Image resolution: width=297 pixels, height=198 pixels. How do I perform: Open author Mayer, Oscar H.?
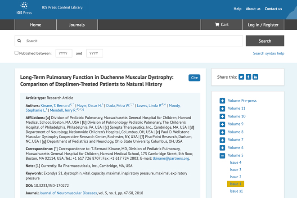[89, 106]
